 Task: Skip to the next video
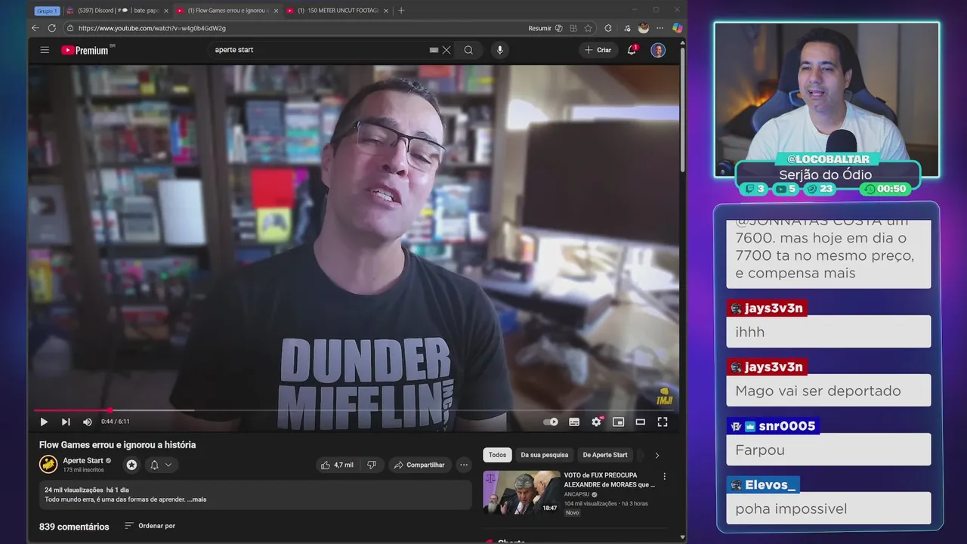66,422
